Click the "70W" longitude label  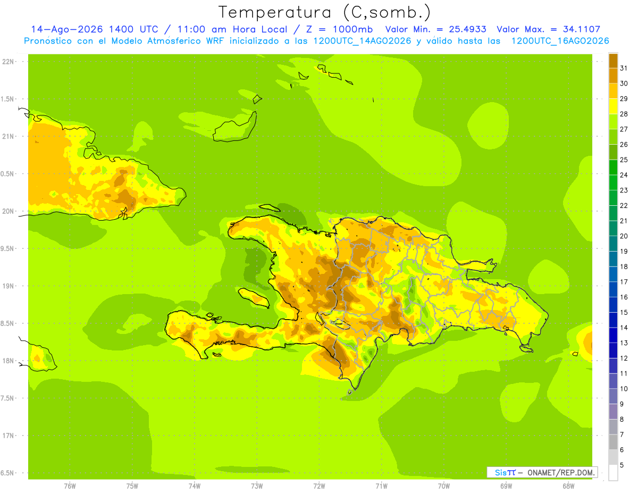pyautogui.click(x=444, y=486)
